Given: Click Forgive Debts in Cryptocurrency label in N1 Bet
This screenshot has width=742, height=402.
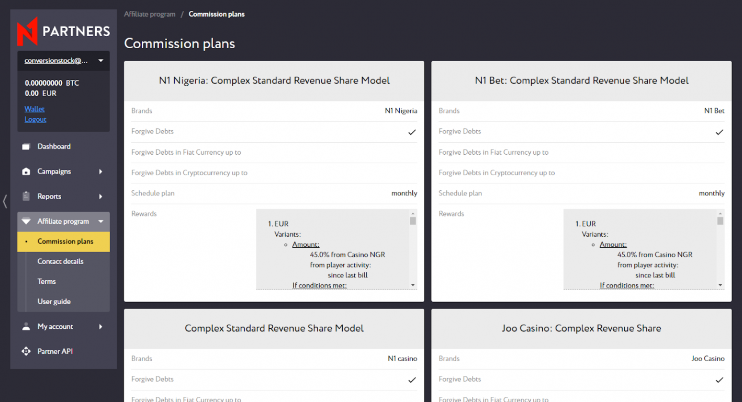Looking at the screenshot, I should point(497,173).
